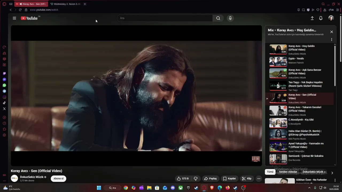342x192 pixels.
Task: Show hidden system tray icons chevron
Action: [x=309, y=188]
